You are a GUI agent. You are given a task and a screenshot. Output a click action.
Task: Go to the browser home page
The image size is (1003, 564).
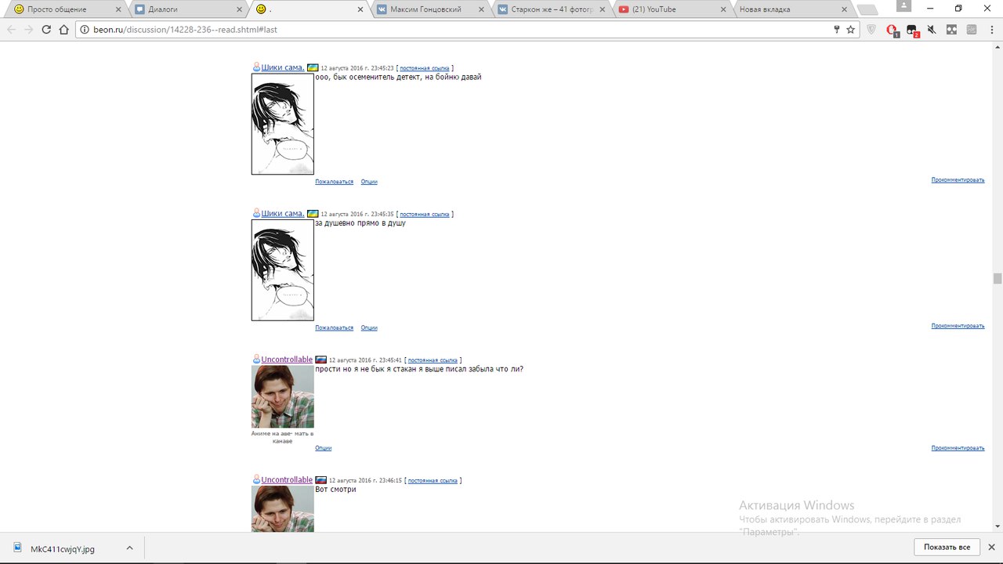(x=64, y=30)
